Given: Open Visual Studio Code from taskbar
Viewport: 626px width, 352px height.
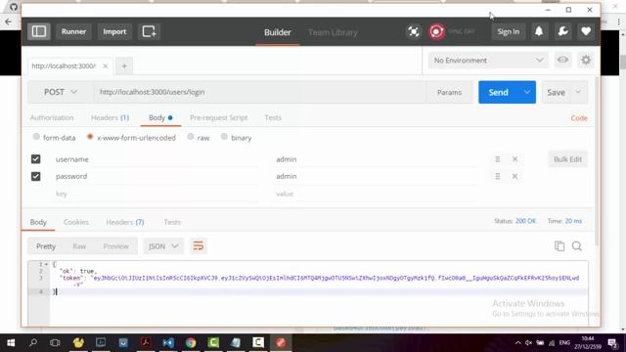Looking at the screenshot, I should [x=168, y=343].
